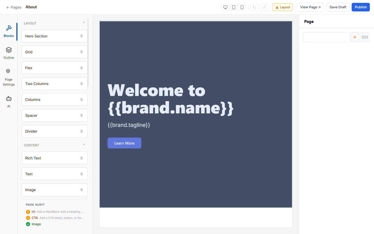This screenshot has width=374, height=234.
Task: Switch to tablet preview icon
Action: 234,7
